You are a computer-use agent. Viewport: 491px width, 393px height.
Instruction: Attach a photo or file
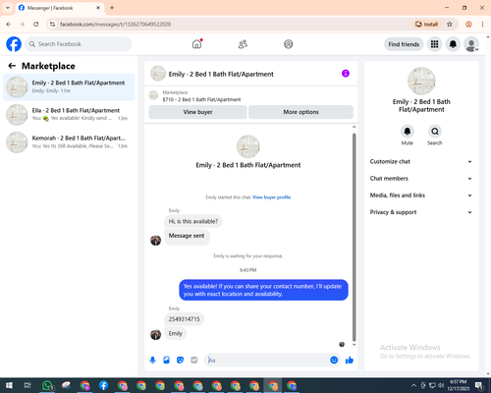point(166,361)
